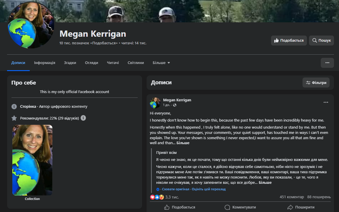Click the gear icon beside translation options

(x=158, y=189)
